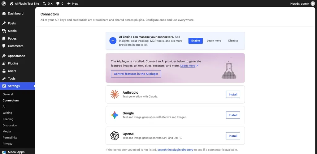Open Privacy settings
317x154 pixels.
click(7, 144)
